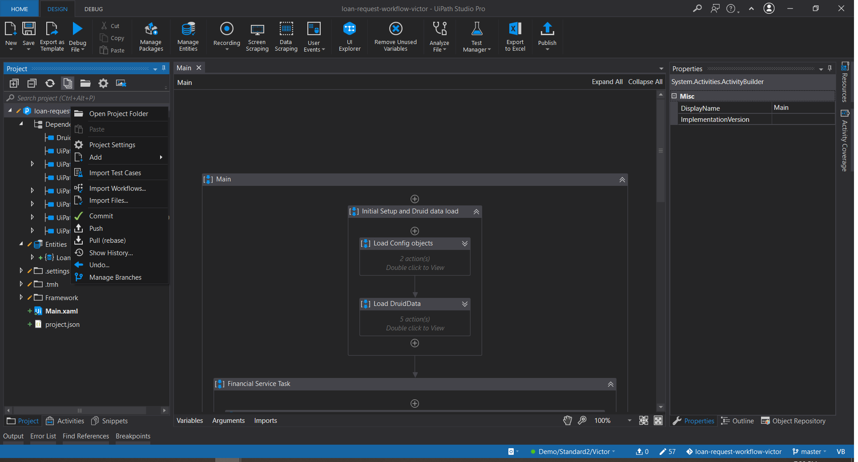The image size is (858, 462).
Task: Collapse Financial Service Task sequence
Action: tap(610, 384)
